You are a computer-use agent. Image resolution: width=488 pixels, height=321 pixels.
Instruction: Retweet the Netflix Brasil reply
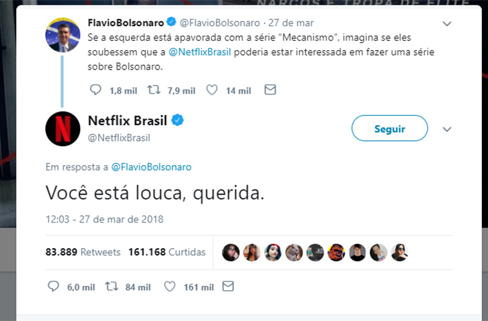112,286
